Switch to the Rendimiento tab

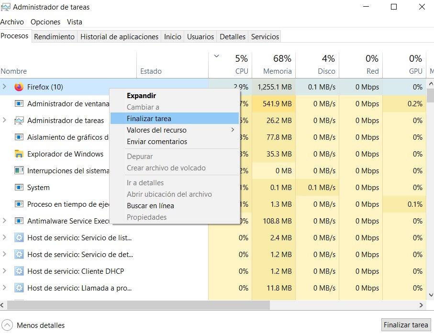point(54,36)
